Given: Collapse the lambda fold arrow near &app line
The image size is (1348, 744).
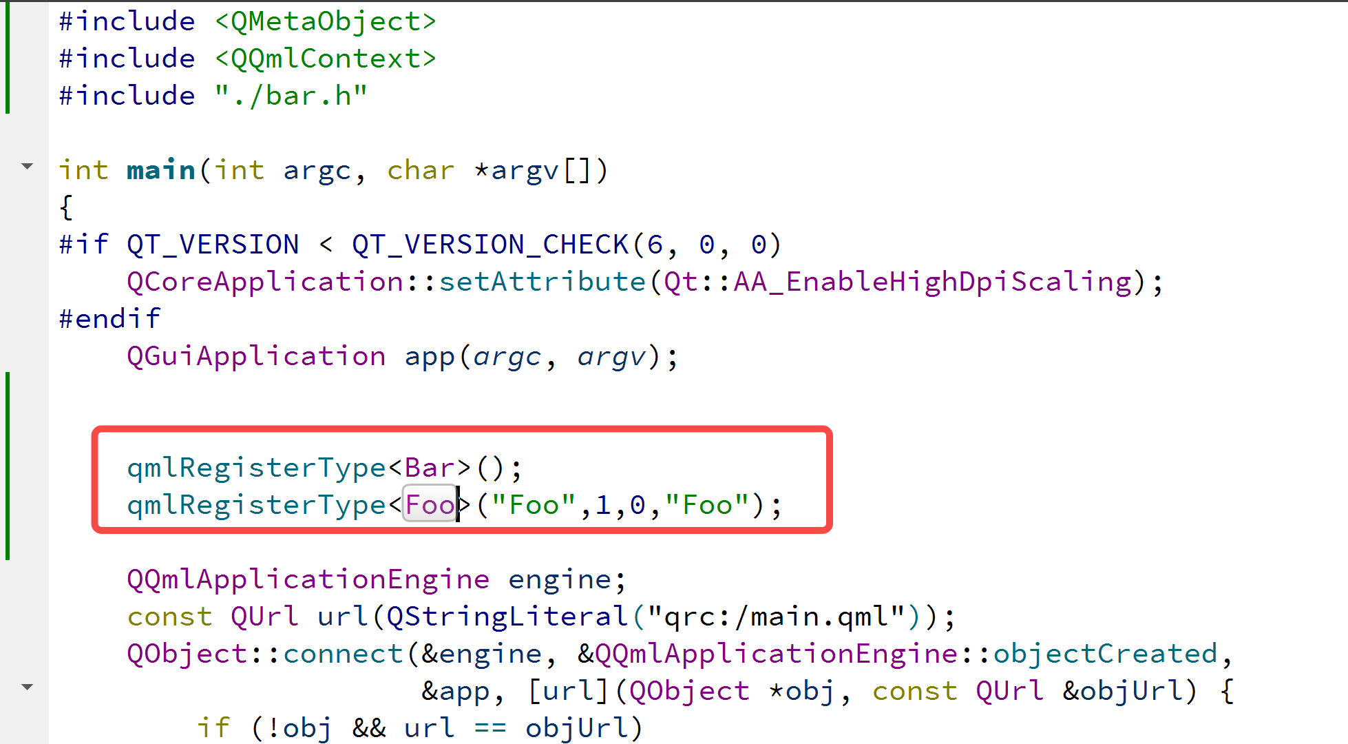Looking at the screenshot, I should pyautogui.click(x=28, y=687).
